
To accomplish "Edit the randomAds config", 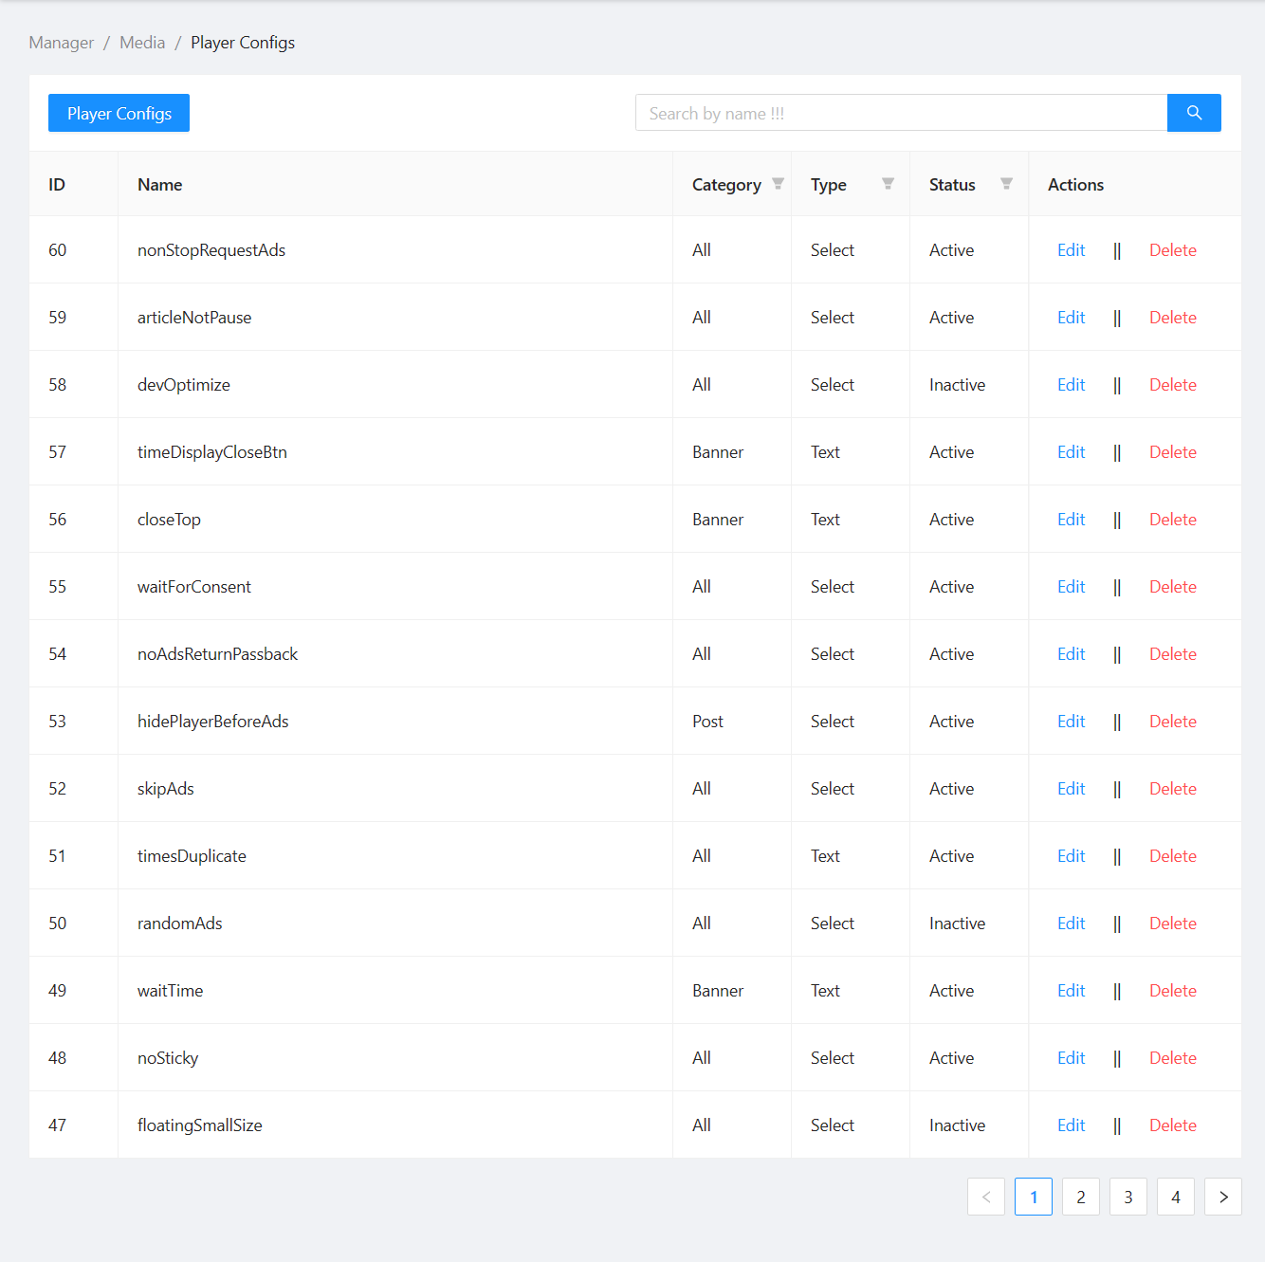I will tap(1072, 924).
